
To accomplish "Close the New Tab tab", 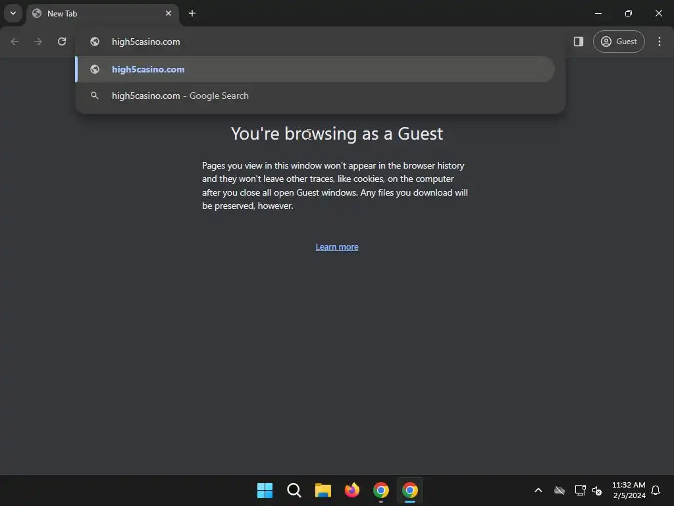I will coord(168,13).
